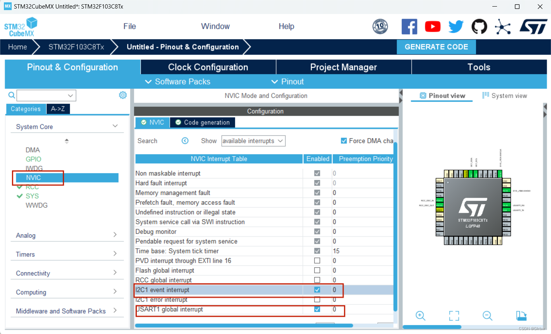Toggle Time base System tick timer checkbox
The image size is (551, 334).
tap(317, 251)
